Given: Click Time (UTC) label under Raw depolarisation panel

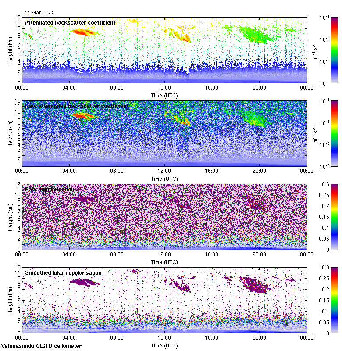Looking at the screenshot, I should click(164, 262).
